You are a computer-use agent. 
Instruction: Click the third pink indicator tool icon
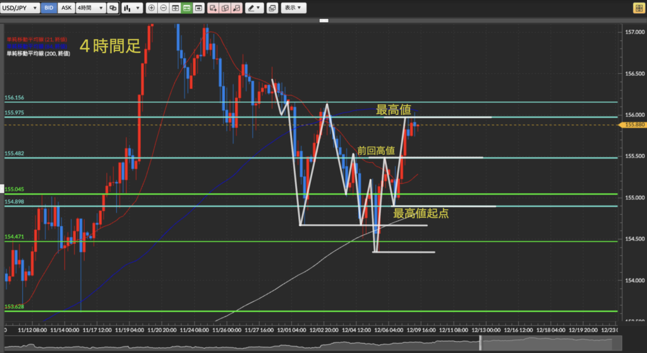click(x=237, y=8)
